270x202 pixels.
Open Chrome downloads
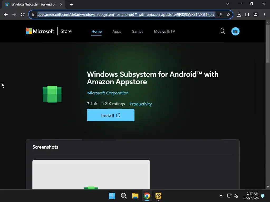[x=239, y=15]
